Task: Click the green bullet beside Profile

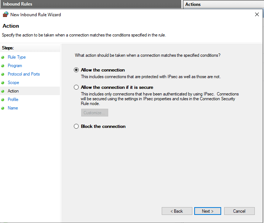Action: click(x=3, y=100)
